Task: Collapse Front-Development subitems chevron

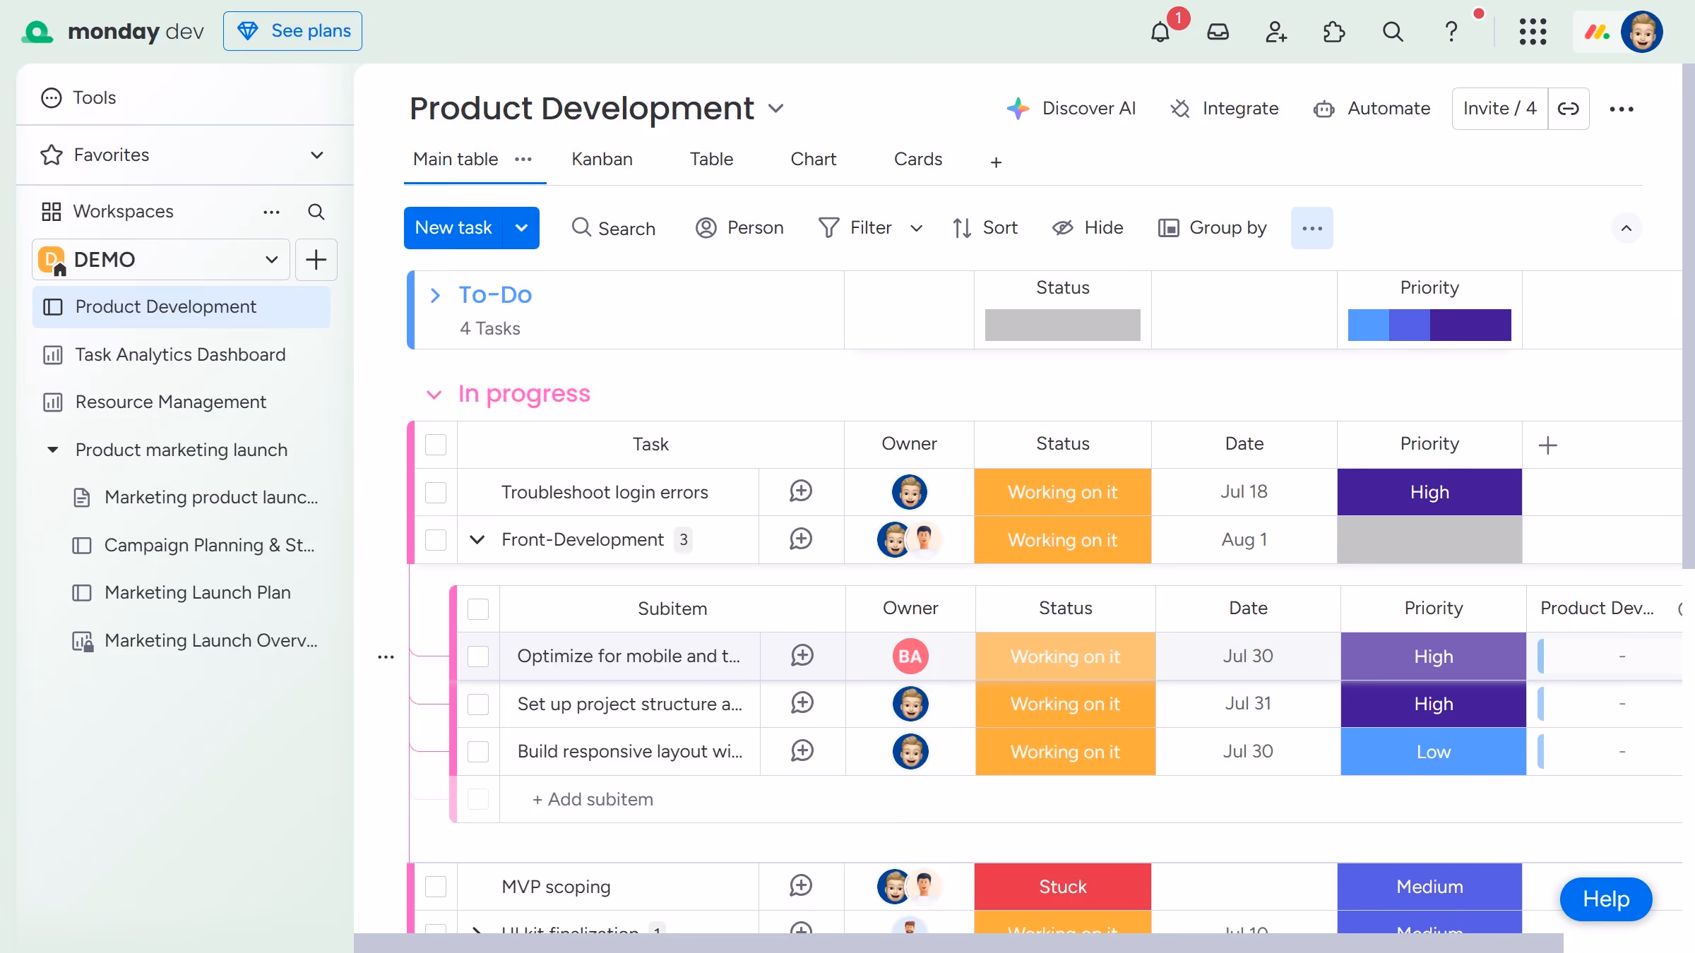Action: (x=477, y=540)
